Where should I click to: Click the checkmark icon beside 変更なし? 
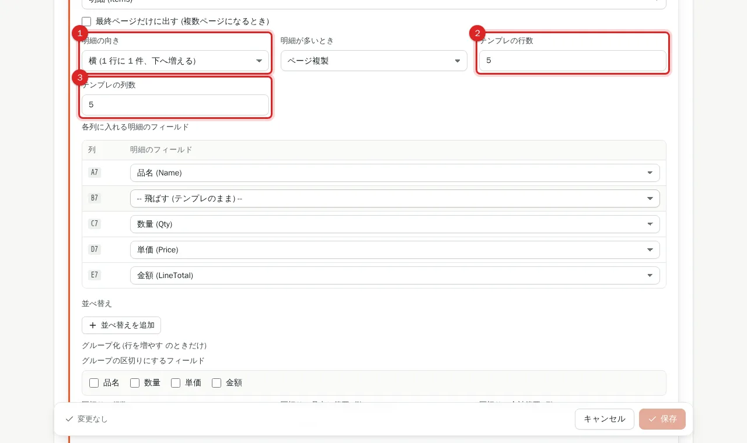point(69,419)
